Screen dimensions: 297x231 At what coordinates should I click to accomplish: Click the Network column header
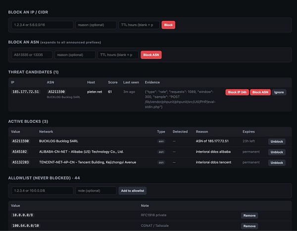(46, 132)
